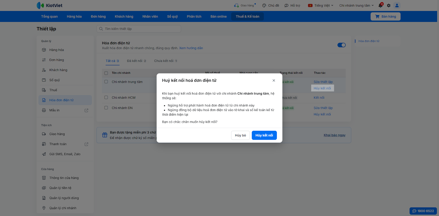Tick the Chi nhánh ĐN row checkbox
This screenshot has width=439, height=216.
click(106, 108)
